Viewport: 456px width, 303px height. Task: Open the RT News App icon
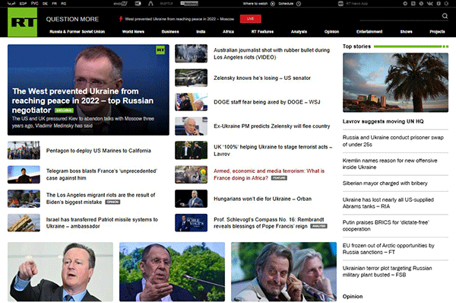point(340,4)
